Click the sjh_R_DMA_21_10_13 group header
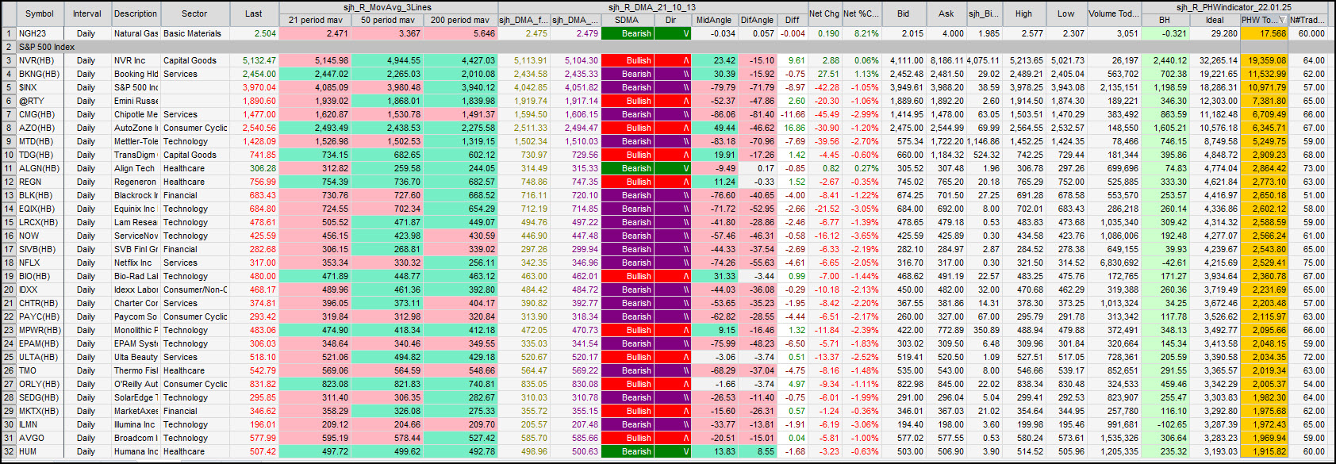This screenshot has width=1336, height=464. (x=651, y=7)
